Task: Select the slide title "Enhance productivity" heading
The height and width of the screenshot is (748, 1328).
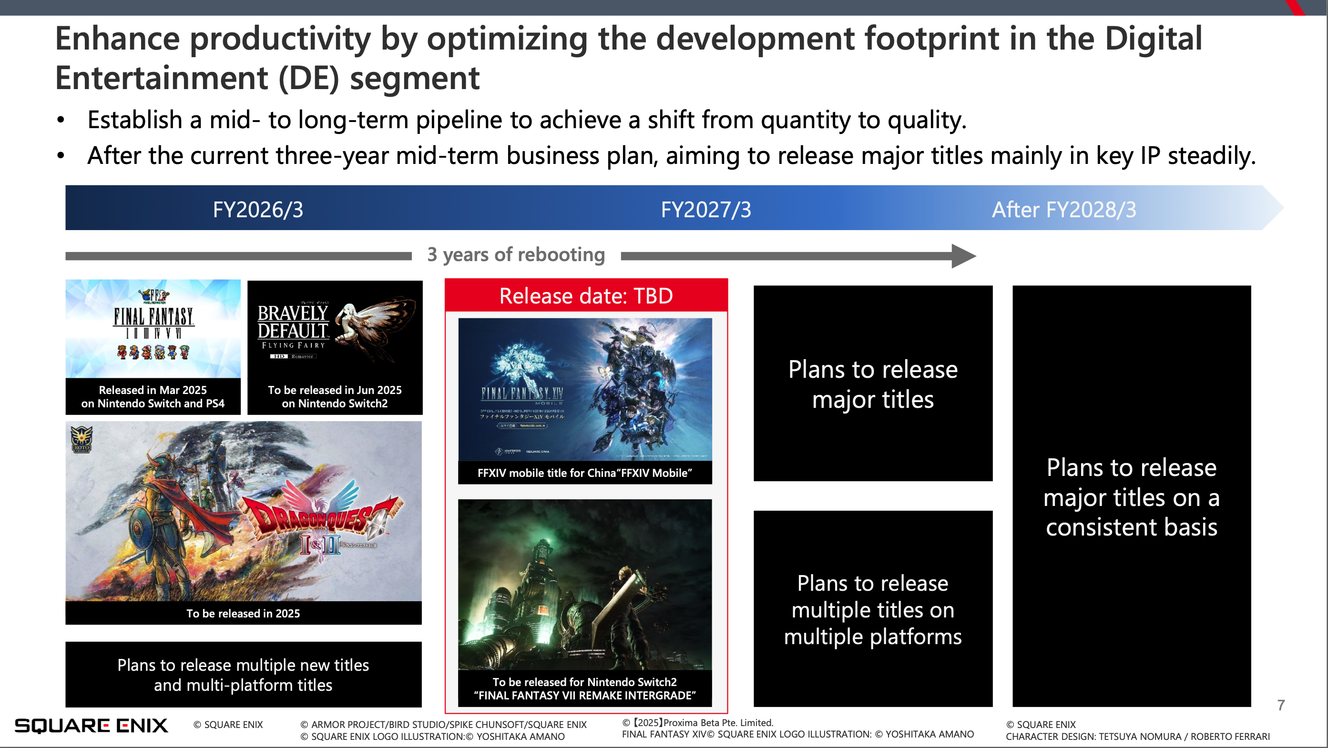Action: pyautogui.click(x=628, y=58)
